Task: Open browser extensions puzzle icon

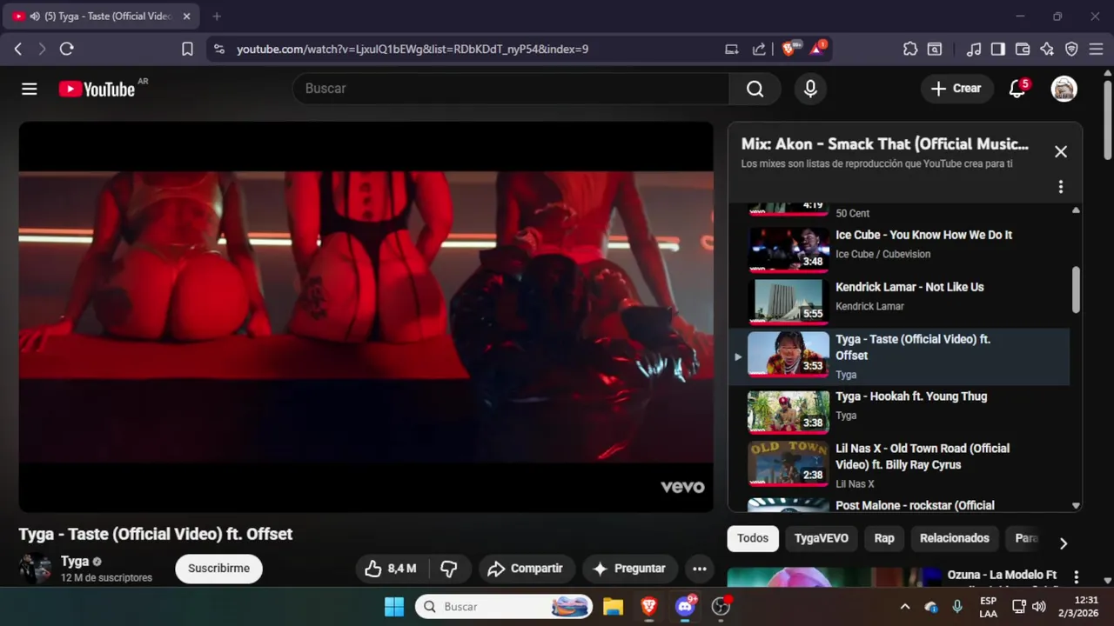Action: [910, 49]
